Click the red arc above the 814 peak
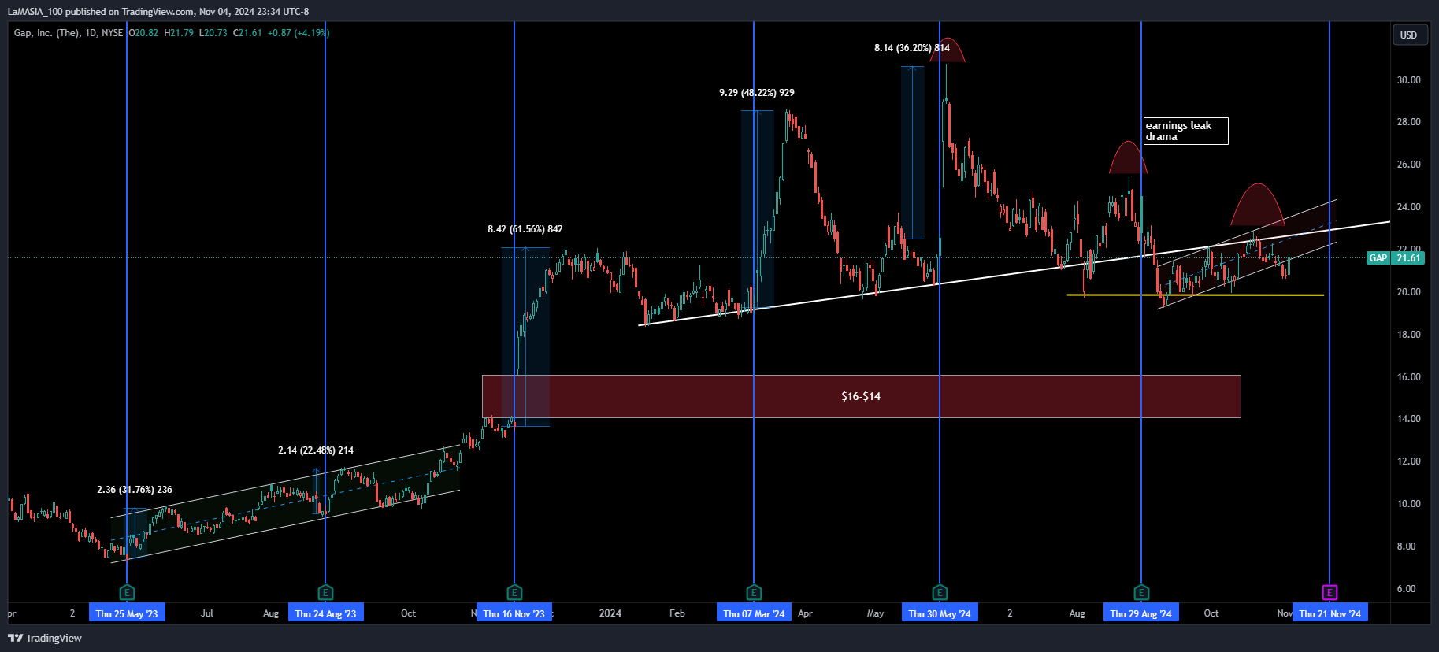This screenshot has height=652, width=1439. pos(948,50)
